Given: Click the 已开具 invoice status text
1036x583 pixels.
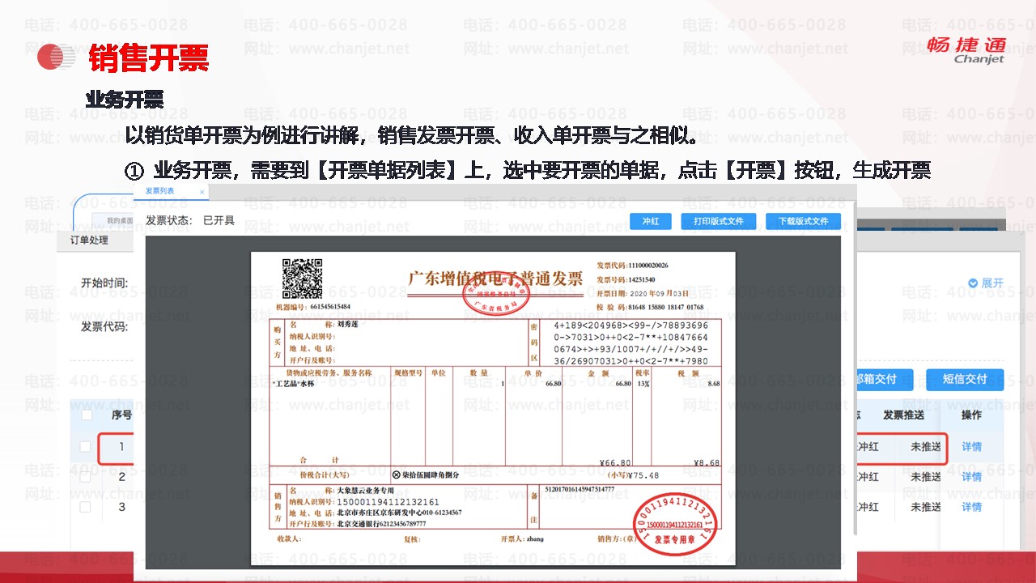Looking at the screenshot, I should (x=219, y=220).
